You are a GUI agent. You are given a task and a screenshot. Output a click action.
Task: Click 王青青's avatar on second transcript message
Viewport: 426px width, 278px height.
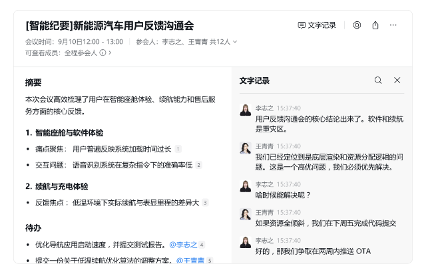[x=246, y=147]
